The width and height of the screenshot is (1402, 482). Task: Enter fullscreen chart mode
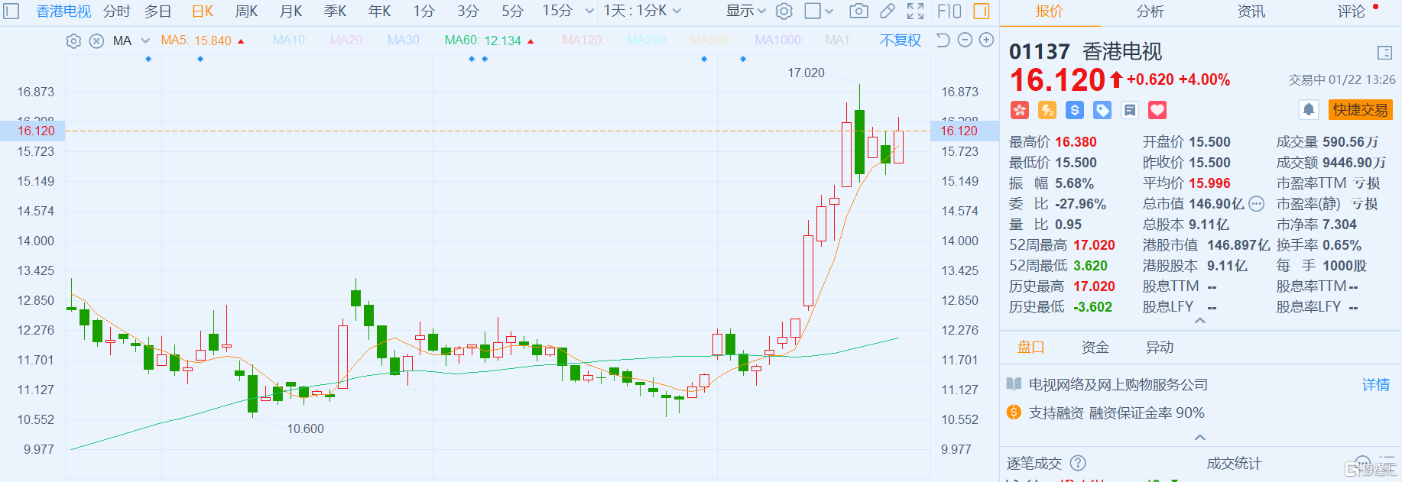point(915,11)
